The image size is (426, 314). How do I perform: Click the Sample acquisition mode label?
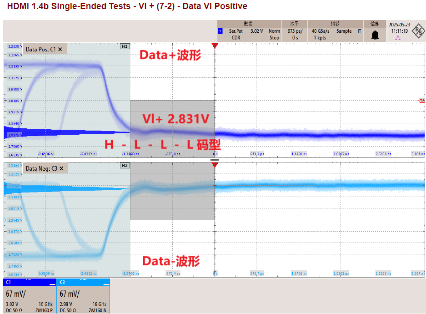344,31
